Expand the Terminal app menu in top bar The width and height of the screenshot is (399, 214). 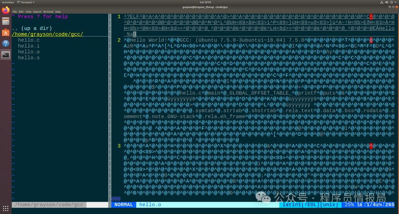click(x=26, y=2)
